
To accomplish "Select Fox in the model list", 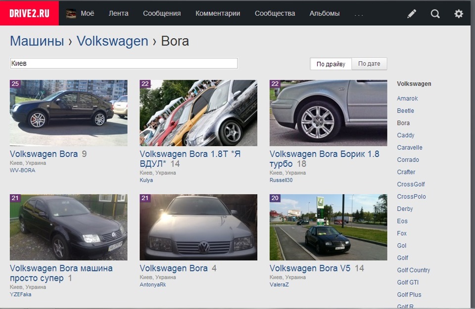I will (402, 234).
